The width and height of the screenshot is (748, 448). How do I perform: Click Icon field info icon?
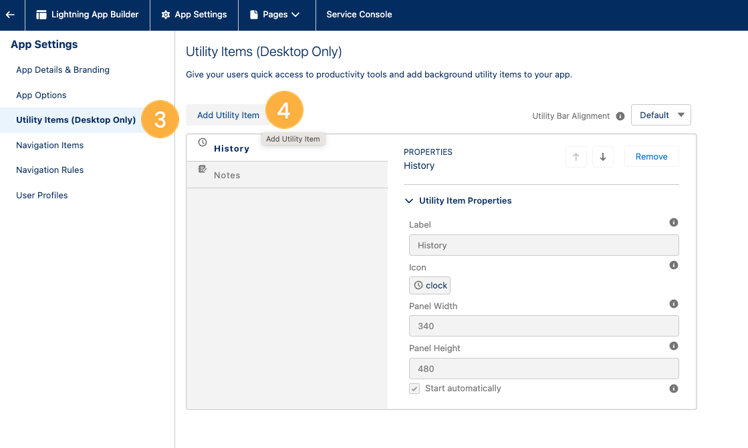[x=674, y=265]
